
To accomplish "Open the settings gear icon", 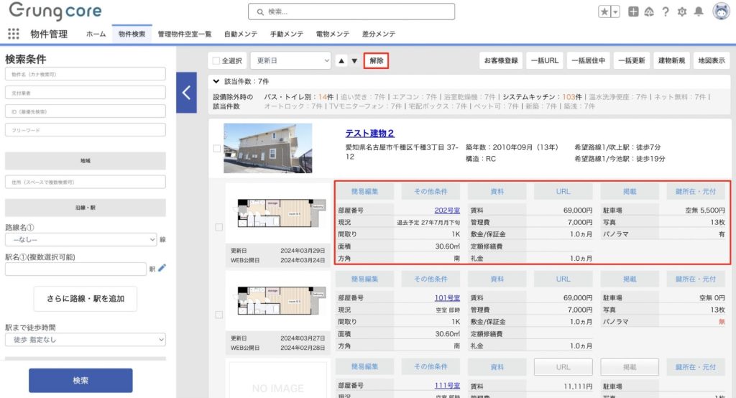I will pyautogui.click(x=682, y=11).
